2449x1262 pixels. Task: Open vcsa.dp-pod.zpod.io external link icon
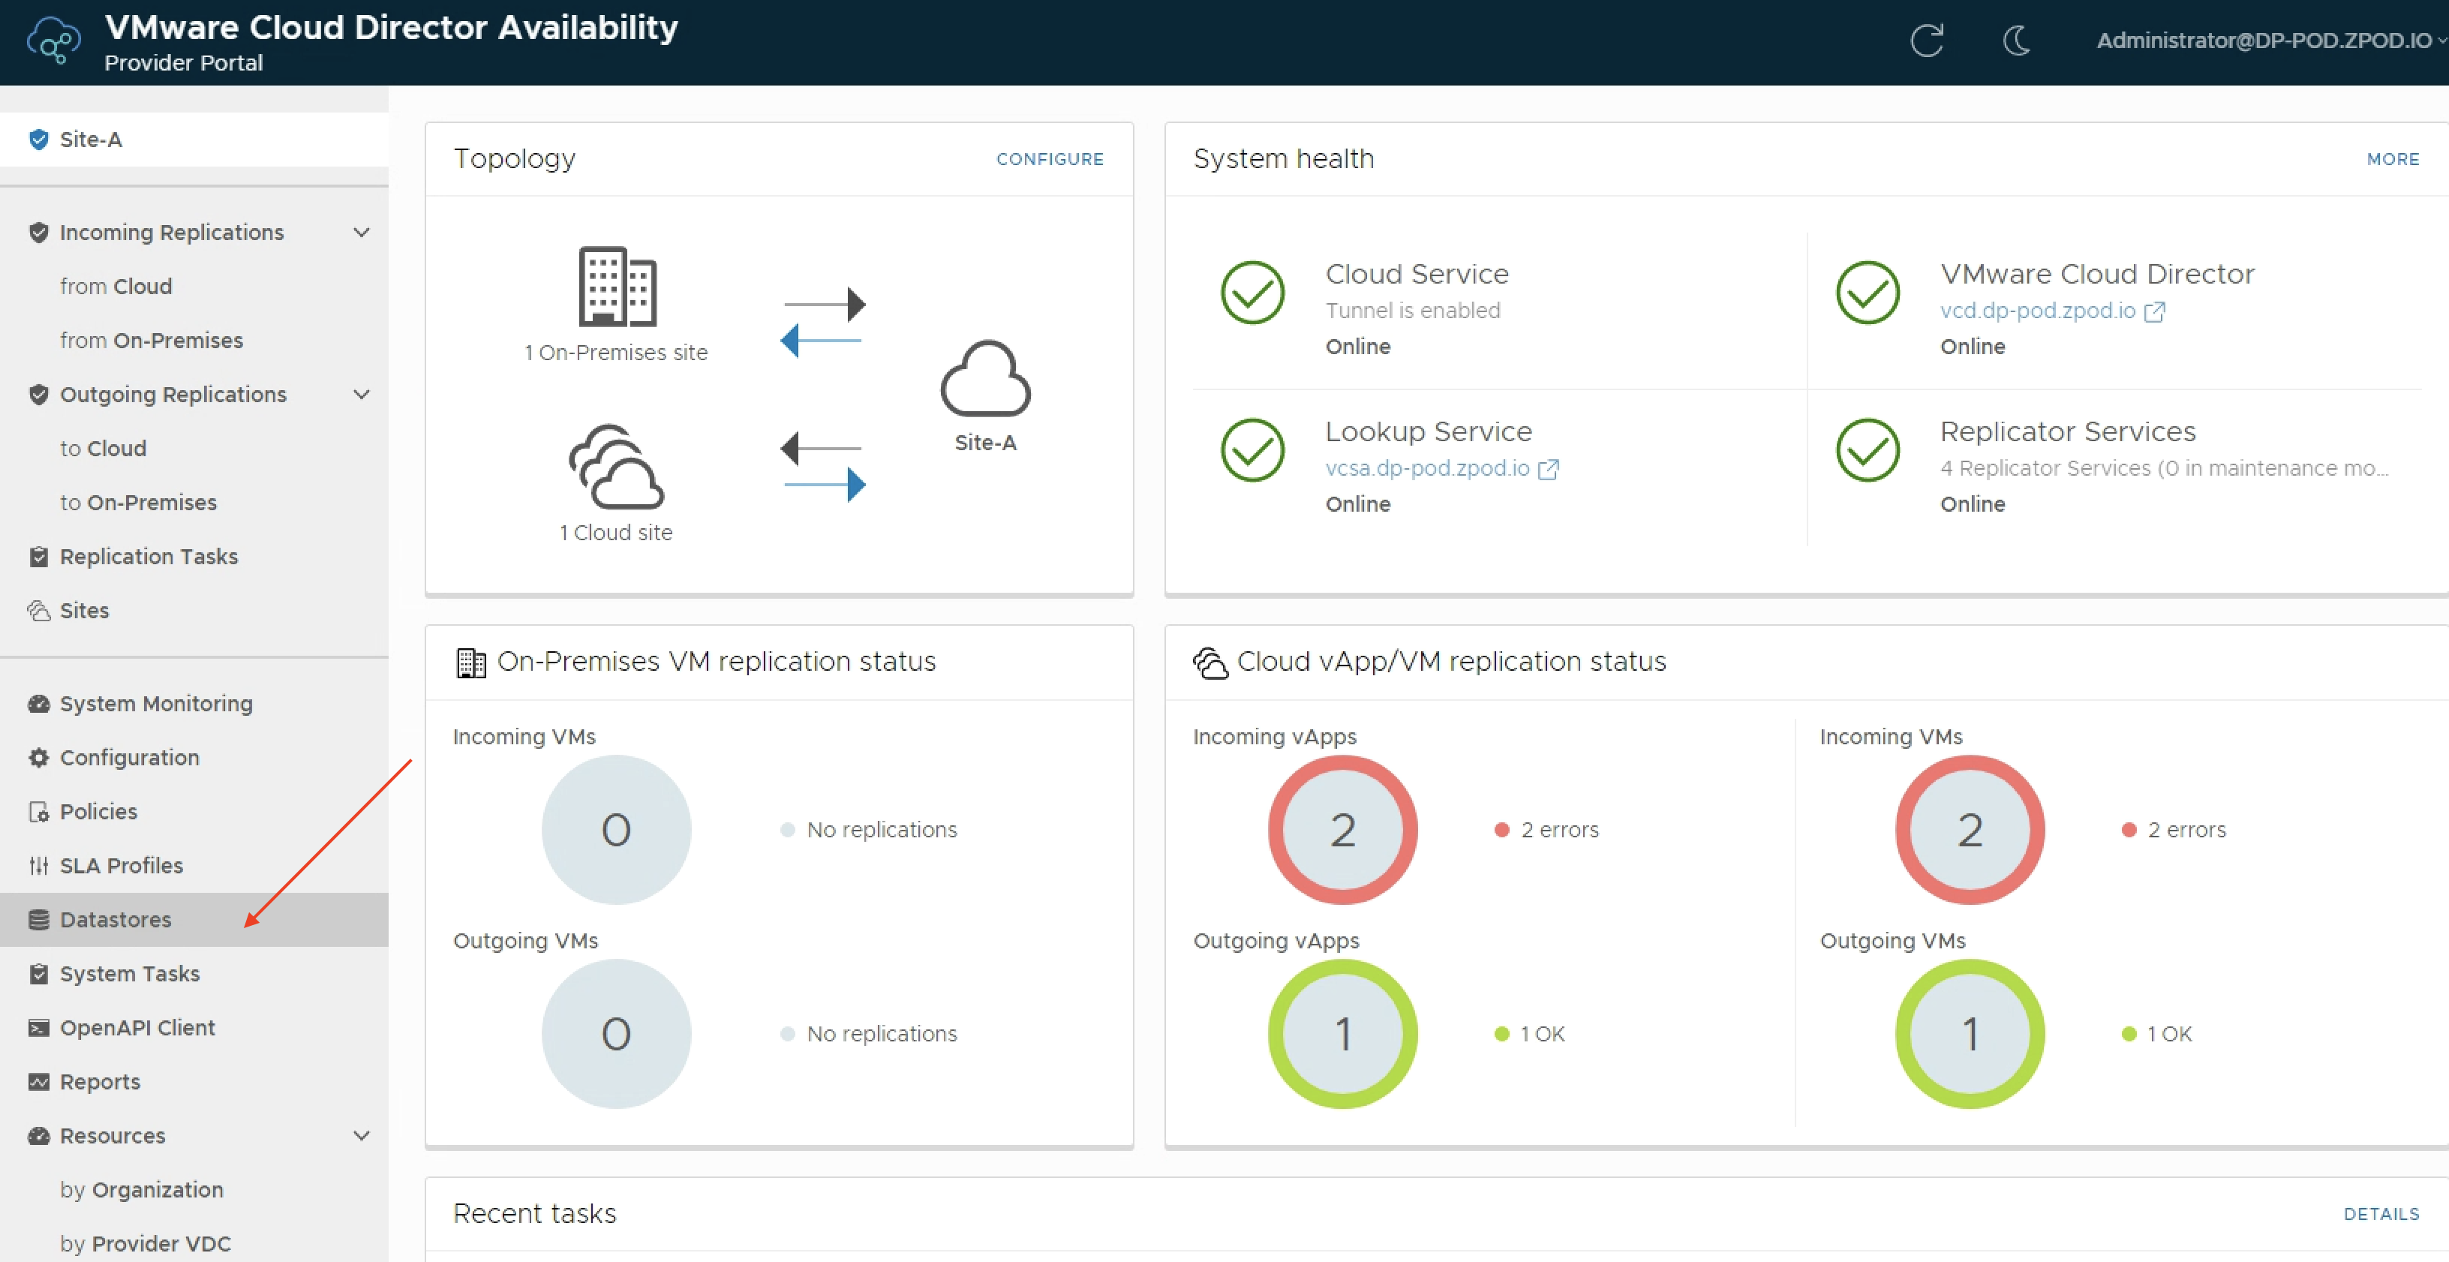pyautogui.click(x=1548, y=469)
